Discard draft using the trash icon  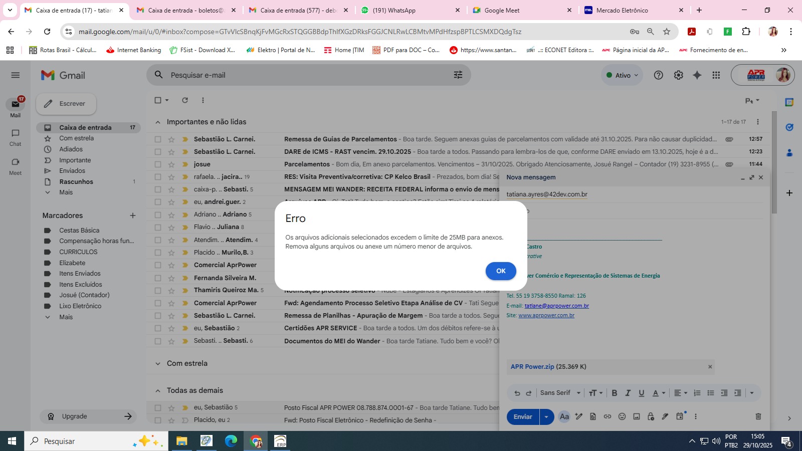pos(758,416)
